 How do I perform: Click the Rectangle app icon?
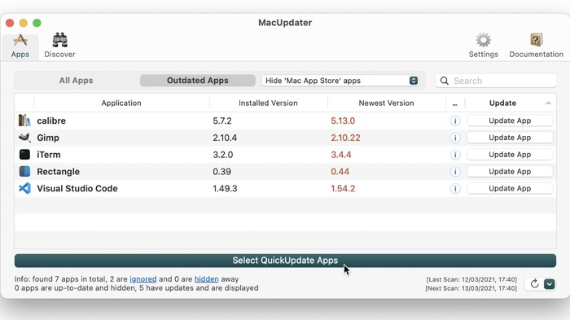pyautogui.click(x=24, y=171)
